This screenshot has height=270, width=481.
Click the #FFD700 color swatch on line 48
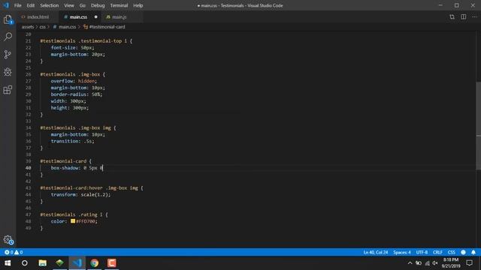click(73, 220)
